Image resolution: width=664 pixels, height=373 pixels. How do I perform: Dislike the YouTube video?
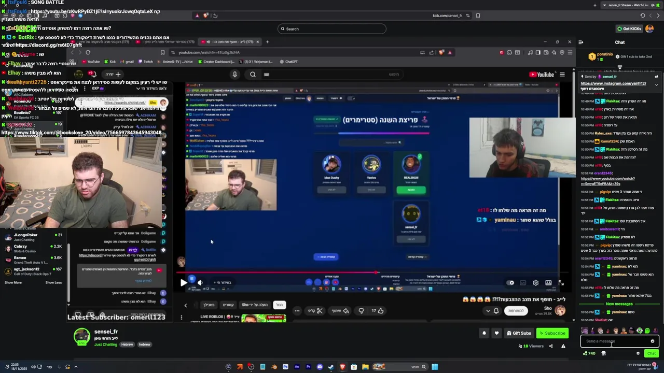click(x=362, y=311)
